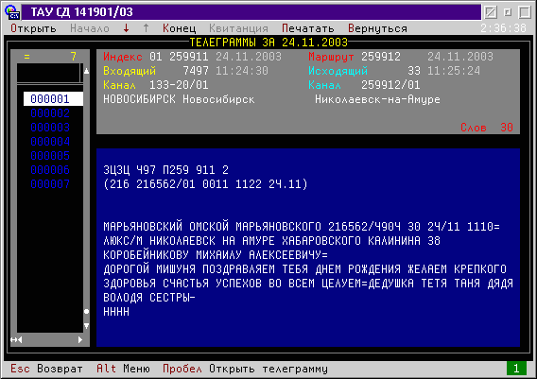Click the Входящий number 7497
This screenshot has width=537, height=379.
click(x=196, y=71)
